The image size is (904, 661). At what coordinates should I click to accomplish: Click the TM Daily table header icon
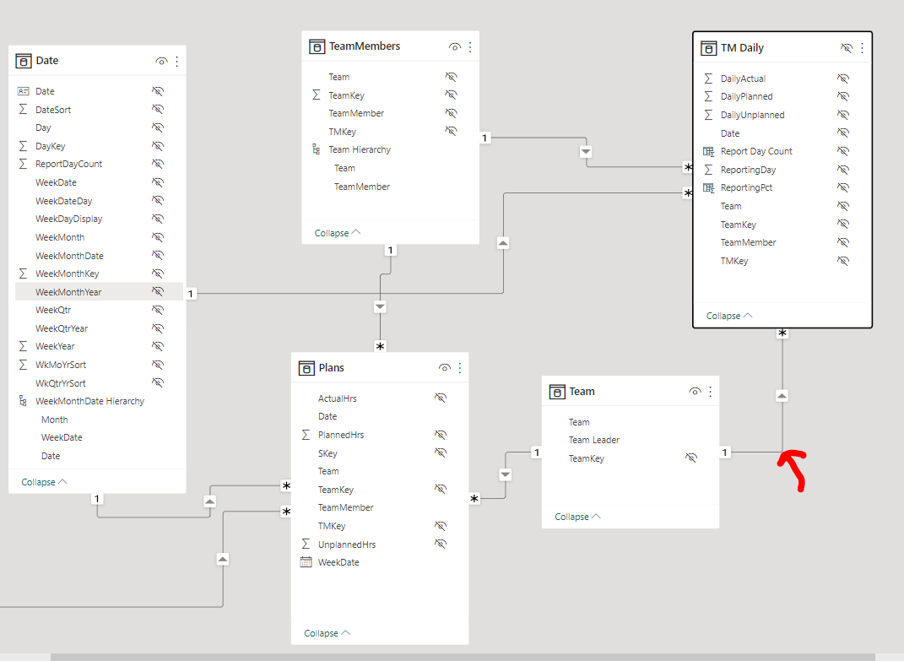708,48
